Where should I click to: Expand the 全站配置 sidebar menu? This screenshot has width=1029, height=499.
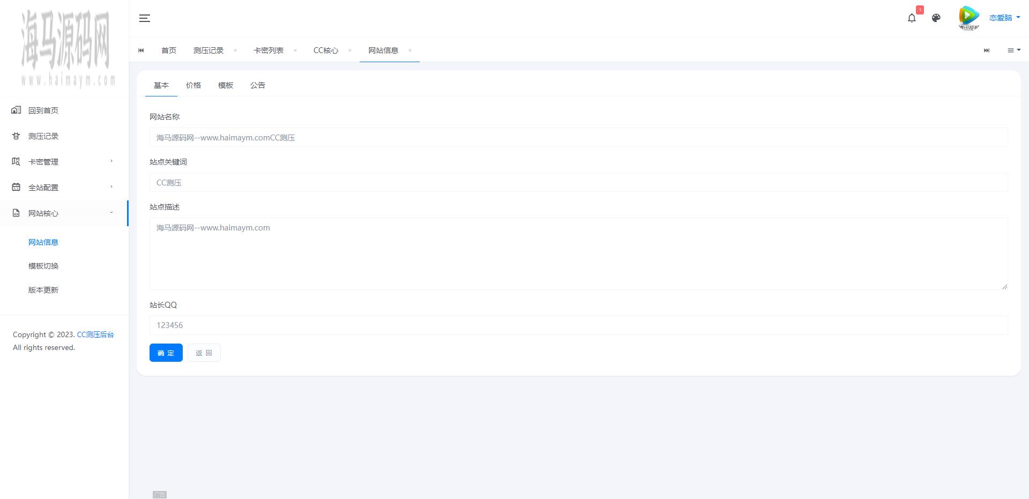[x=64, y=188]
